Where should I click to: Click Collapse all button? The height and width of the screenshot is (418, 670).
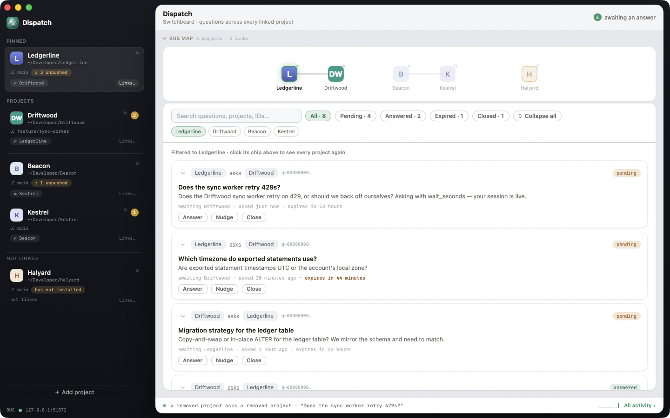coord(537,116)
